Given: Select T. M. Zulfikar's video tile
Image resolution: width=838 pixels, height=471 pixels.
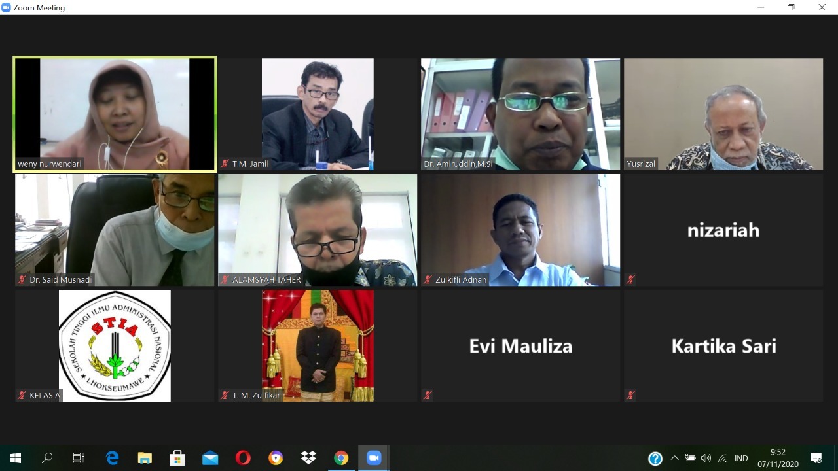Looking at the screenshot, I should (x=318, y=345).
